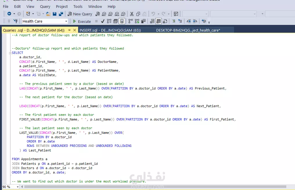Save the current query file

pyautogui.click(x=55, y=14)
